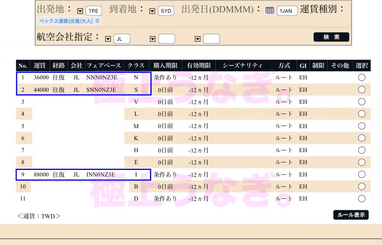Select radio button for class K row

tap(362, 138)
